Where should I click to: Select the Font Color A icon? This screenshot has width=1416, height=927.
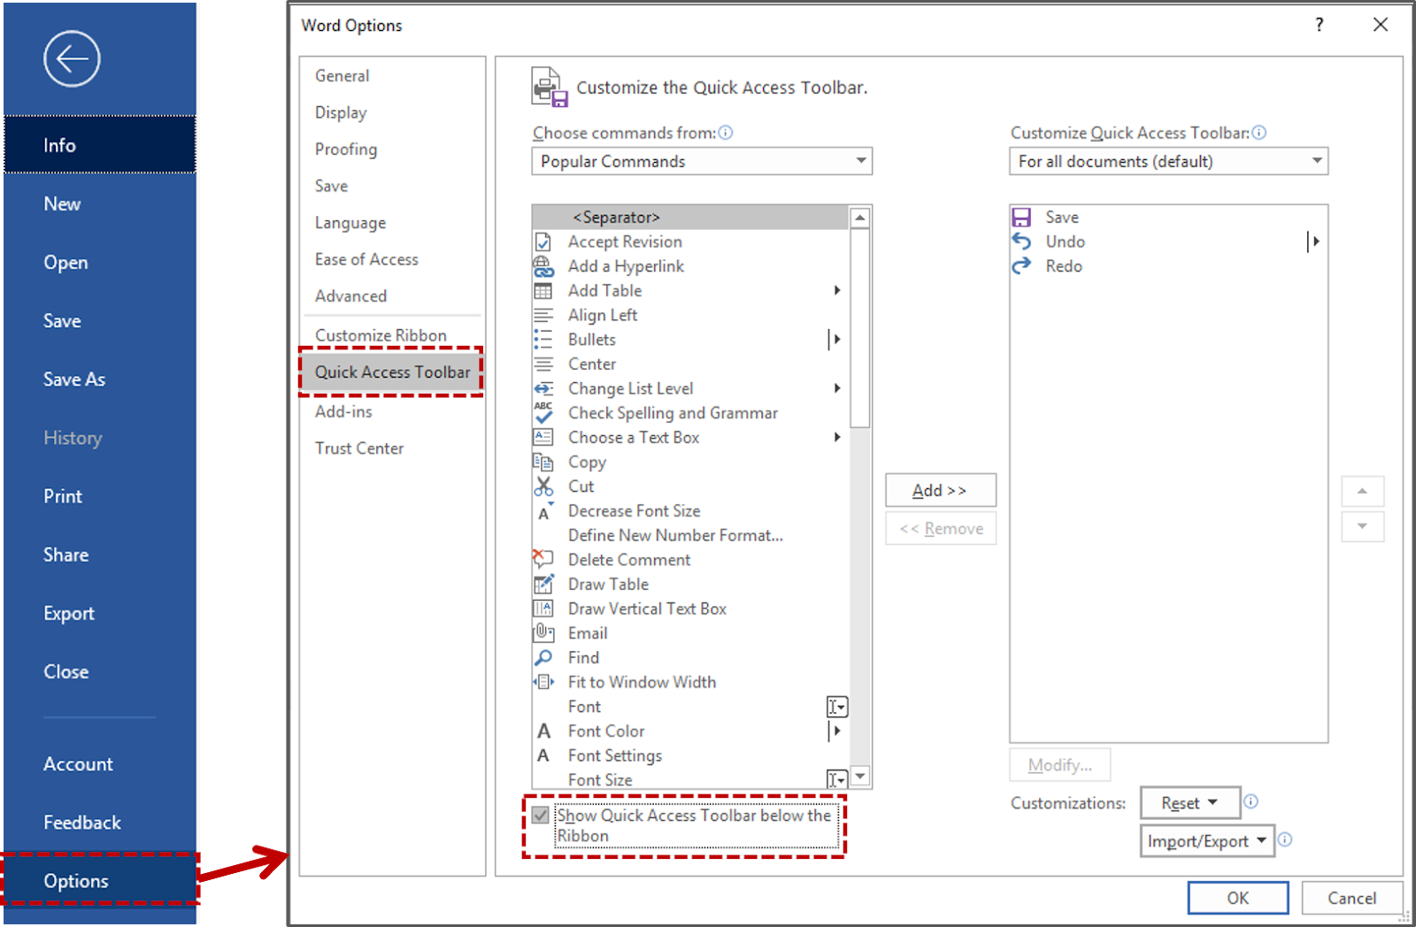pyautogui.click(x=544, y=731)
